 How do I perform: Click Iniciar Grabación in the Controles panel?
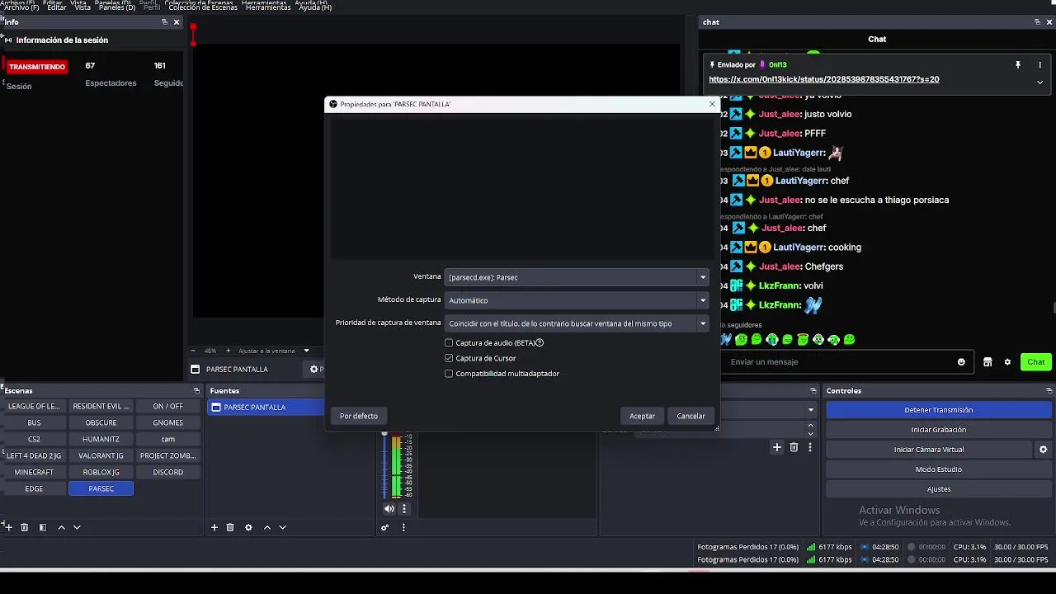tap(938, 430)
